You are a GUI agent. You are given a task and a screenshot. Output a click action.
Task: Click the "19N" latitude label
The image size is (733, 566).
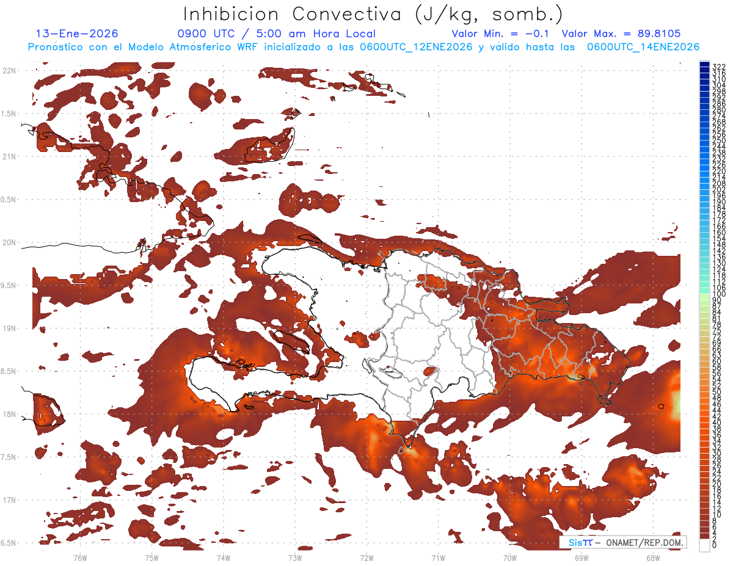(x=9, y=328)
